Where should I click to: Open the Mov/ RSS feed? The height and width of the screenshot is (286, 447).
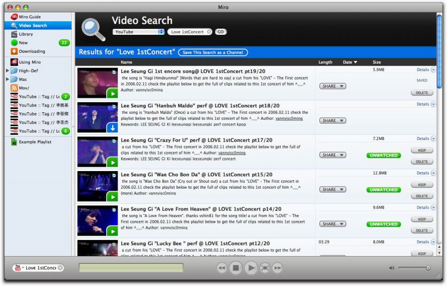click(x=24, y=88)
